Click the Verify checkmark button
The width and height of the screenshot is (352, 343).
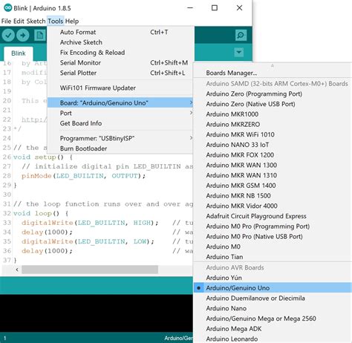point(8,35)
